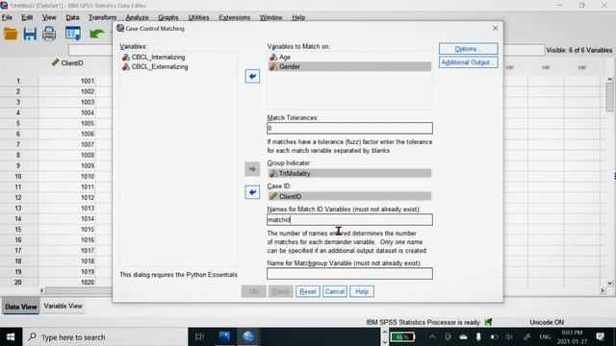Open the Options button
The width and height of the screenshot is (616, 346).
469,49
